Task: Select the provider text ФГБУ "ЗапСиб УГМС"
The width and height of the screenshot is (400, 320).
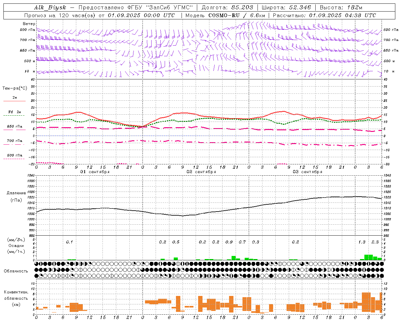Action: point(160,7)
